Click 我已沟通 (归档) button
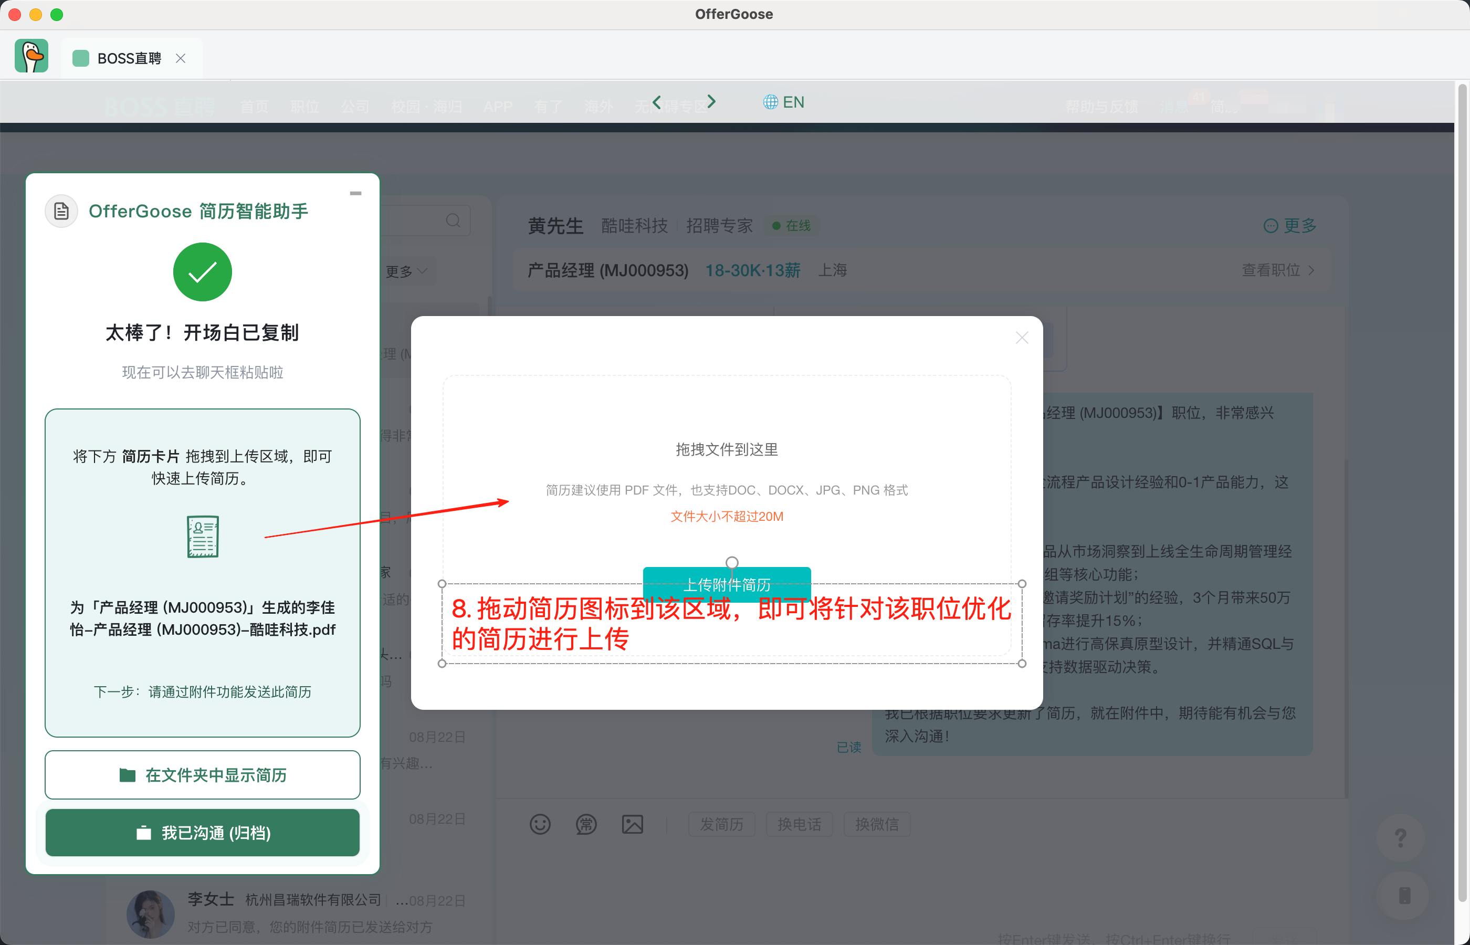1470x945 pixels. click(x=203, y=833)
